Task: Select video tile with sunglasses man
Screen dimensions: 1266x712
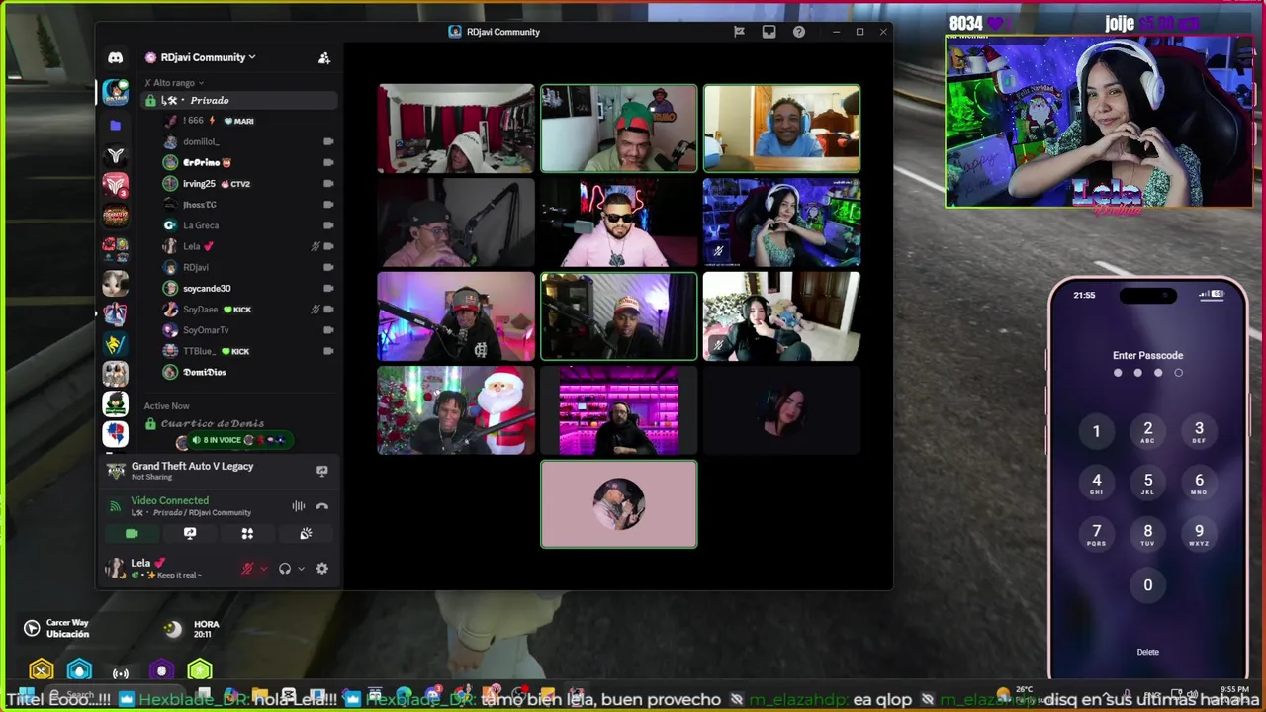Action: [619, 222]
